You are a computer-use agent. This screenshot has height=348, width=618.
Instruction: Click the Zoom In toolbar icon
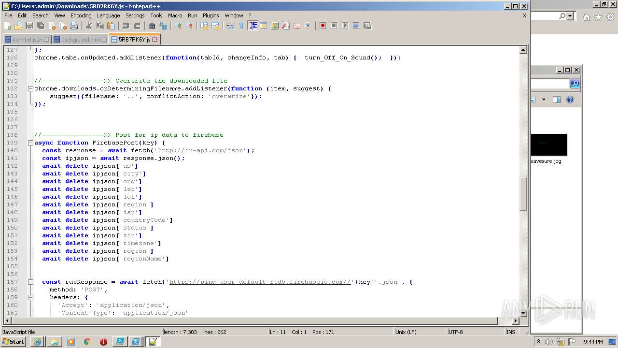click(178, 26)
